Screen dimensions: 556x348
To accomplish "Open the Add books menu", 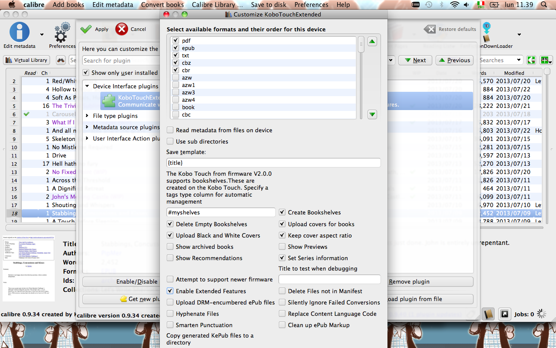I will 68,5.
